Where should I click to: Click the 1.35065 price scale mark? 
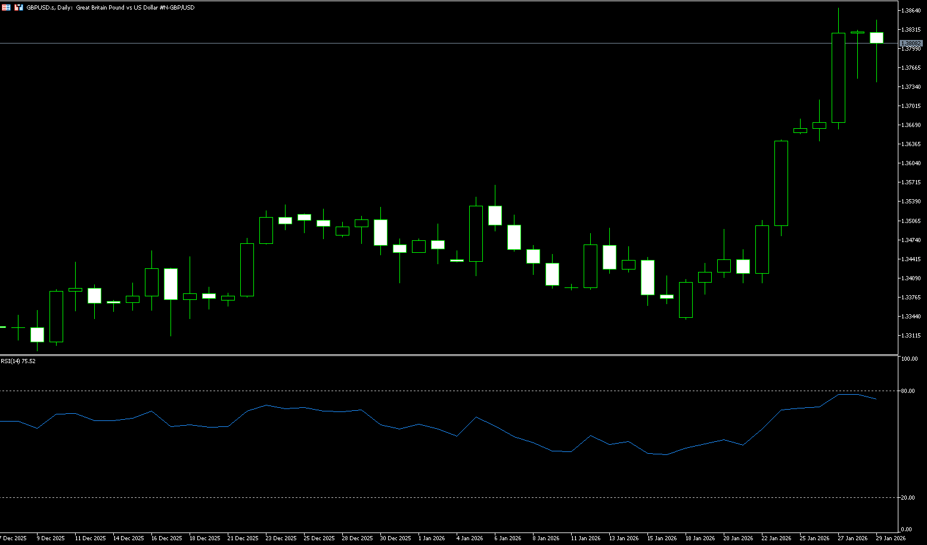pos(910,221)
